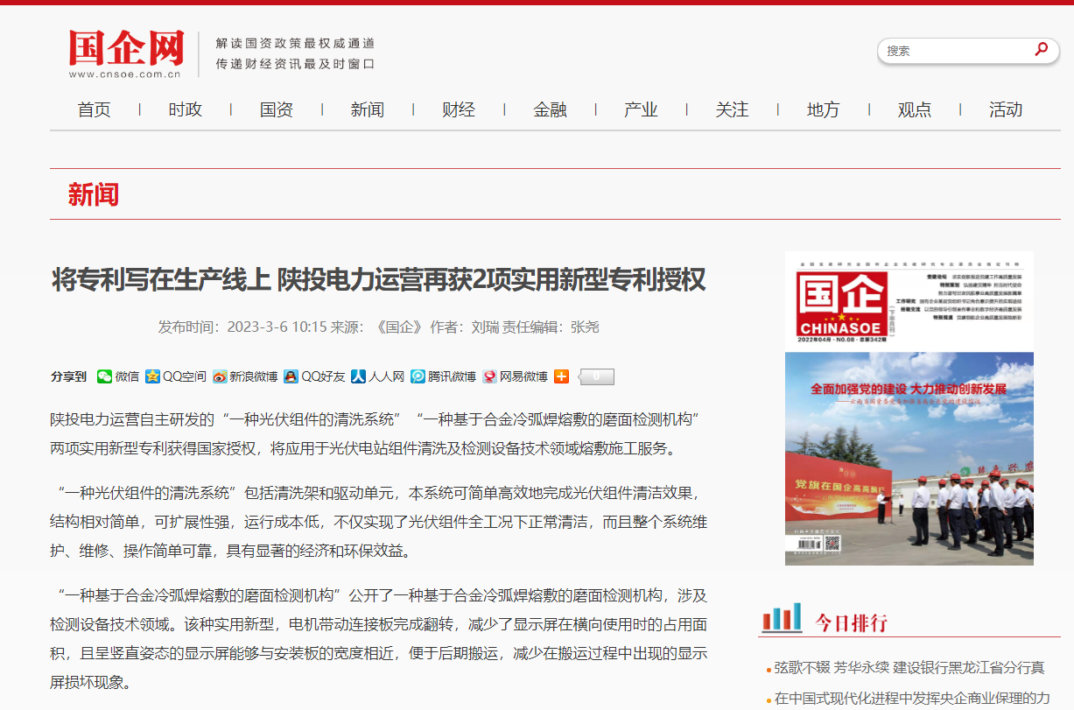Expand more share options plus icon
Viewport: 1074px width, 710px height.
click(x=561, y=376)
